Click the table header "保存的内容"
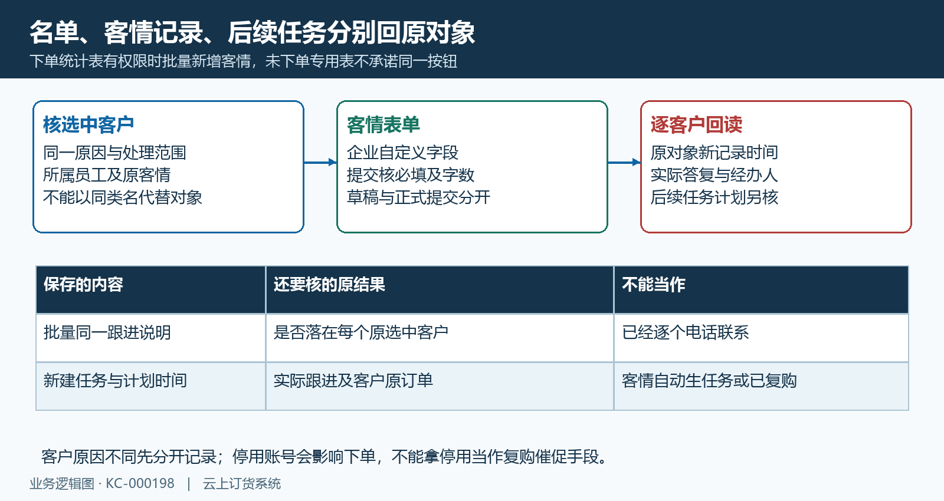Screen dimensions: 944x501 [x=151, y=290]
